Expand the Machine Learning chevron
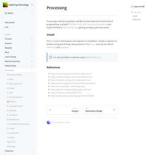This screenshot has width=155, height=155. pyautogui.click(x=32, y=61)
